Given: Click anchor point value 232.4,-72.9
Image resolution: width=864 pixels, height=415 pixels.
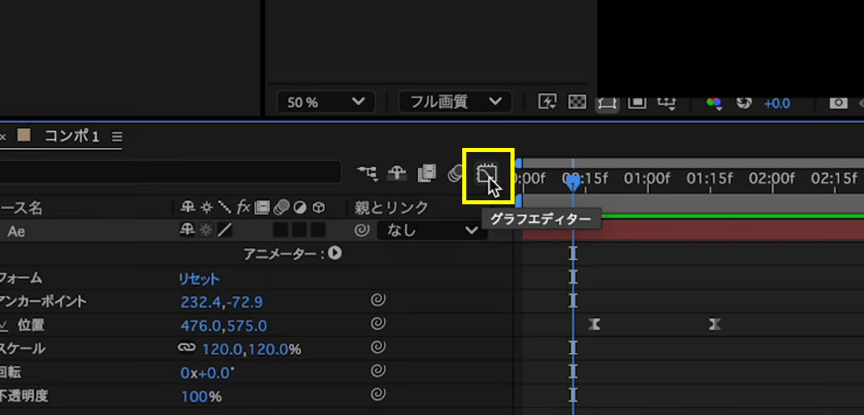Looking at the screenshot, I should [x=221, y=302].
